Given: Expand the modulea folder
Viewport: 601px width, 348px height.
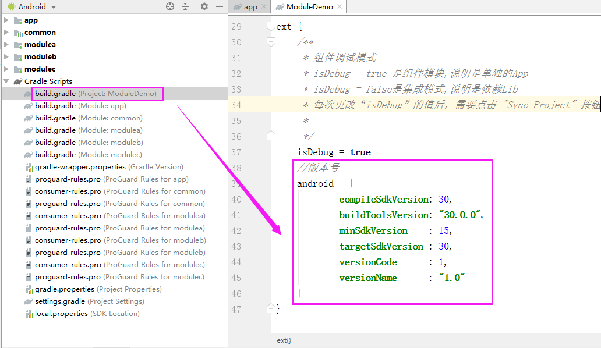Looking at the screenshot, I should pyautogui.click(x=6, y=44).
